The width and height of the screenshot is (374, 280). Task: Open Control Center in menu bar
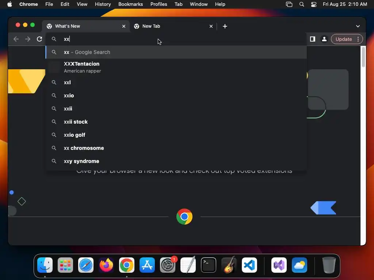[x=314, y=4]
